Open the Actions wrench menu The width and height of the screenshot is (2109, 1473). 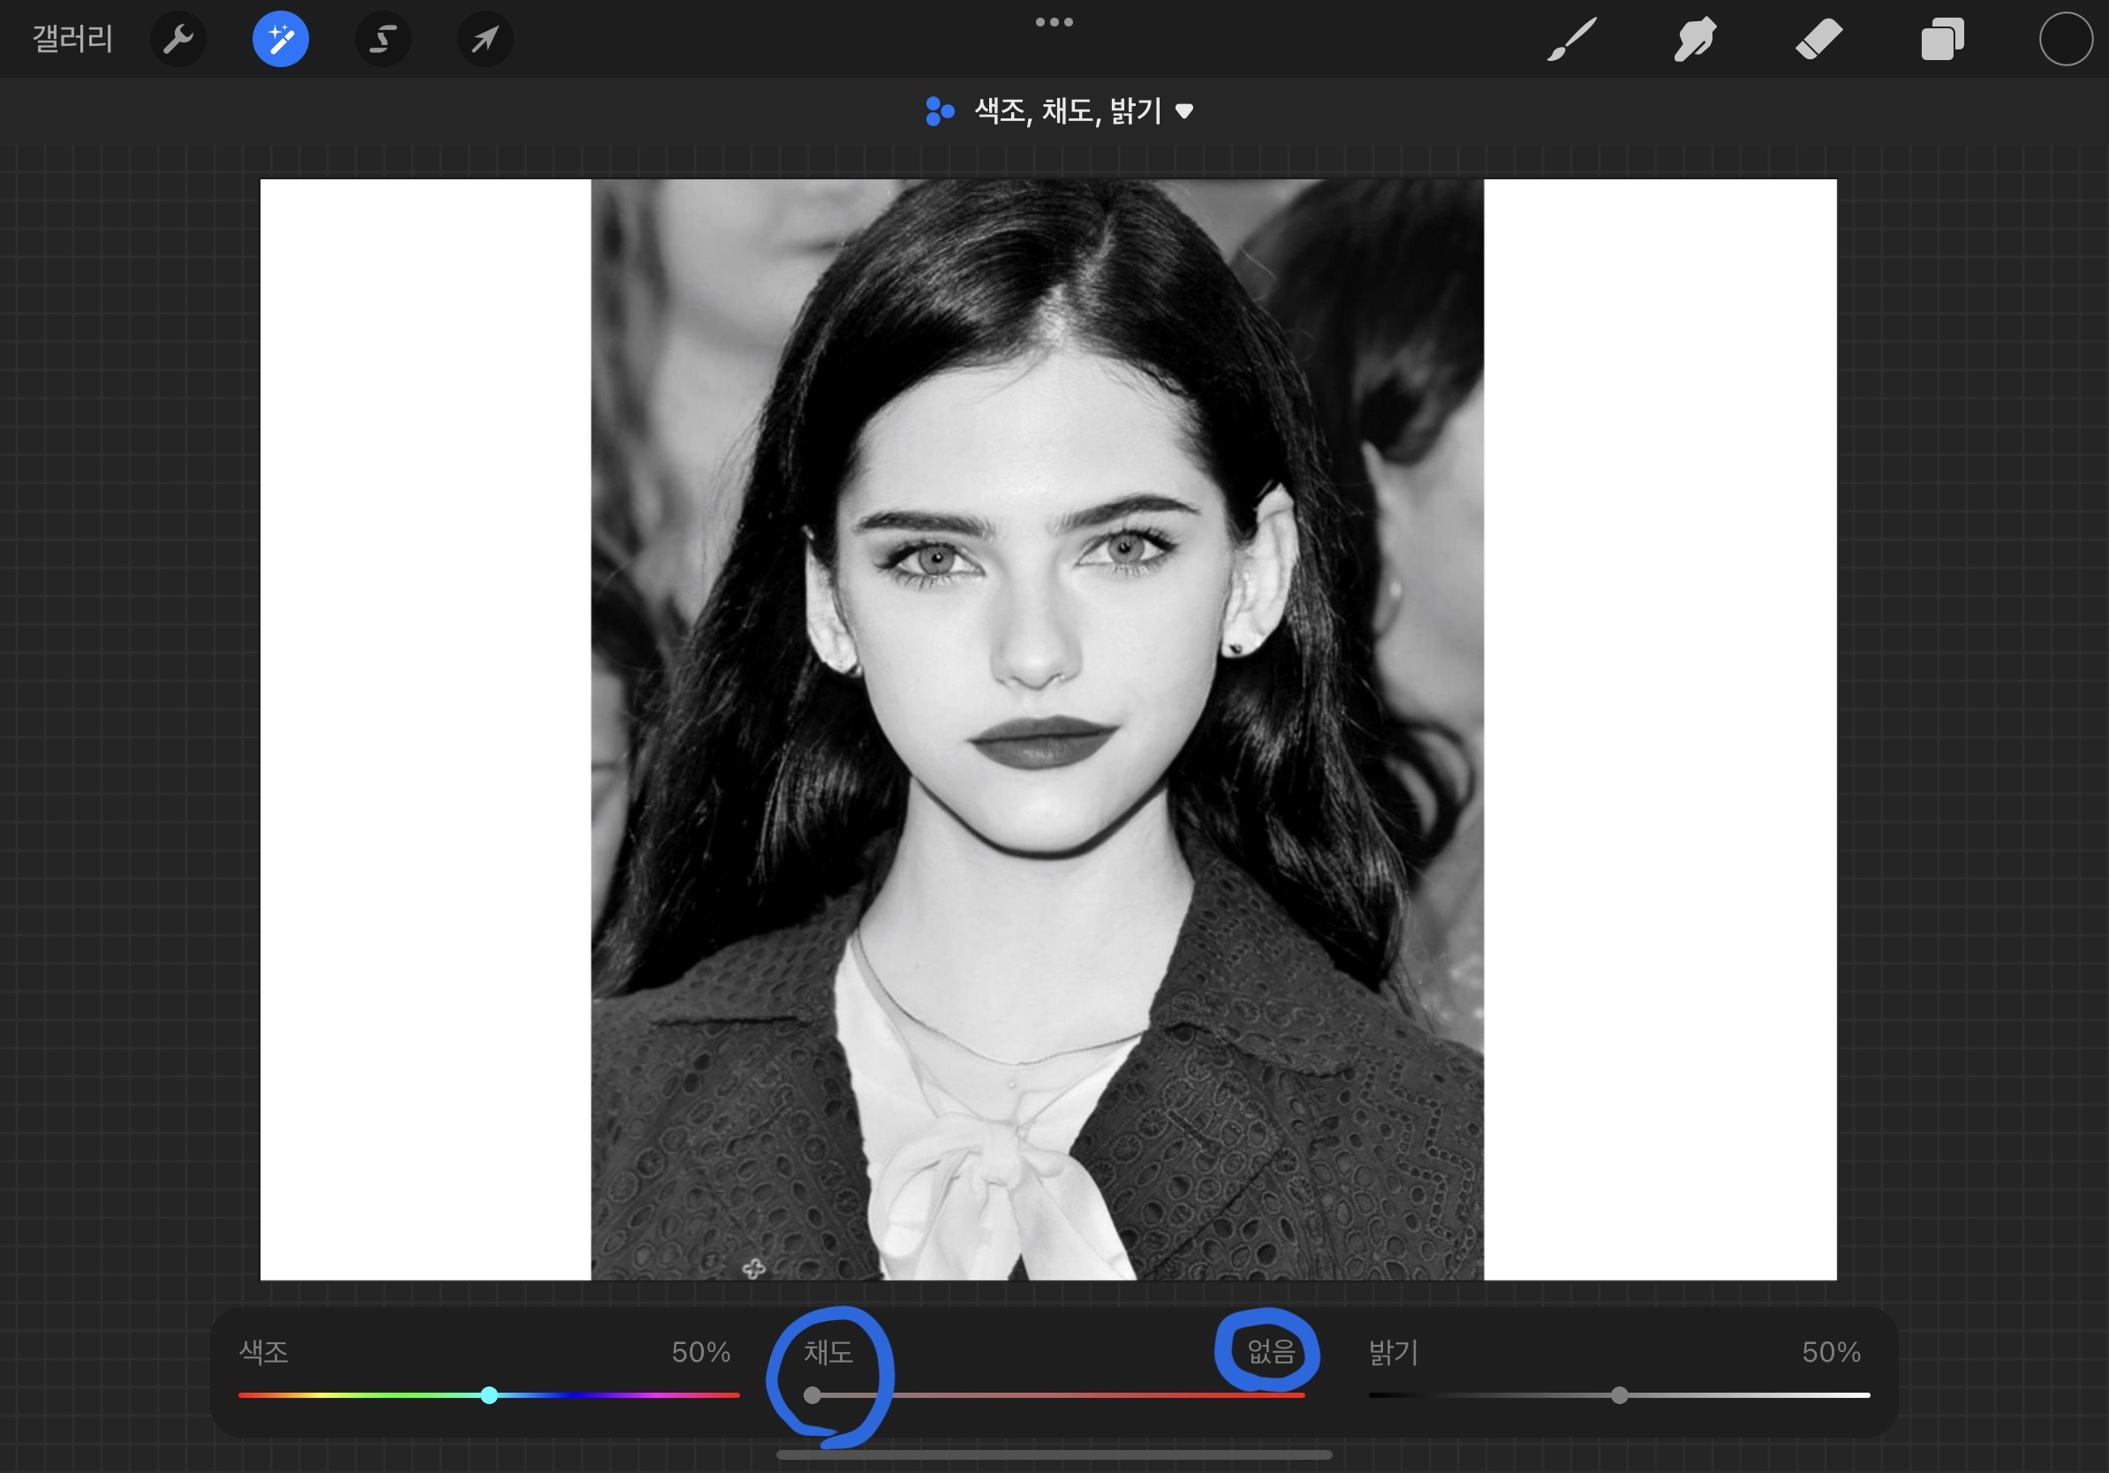(x=178, y=39)
